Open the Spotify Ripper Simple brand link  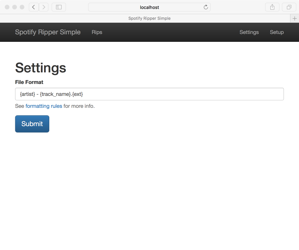click(x=48, y=32)
